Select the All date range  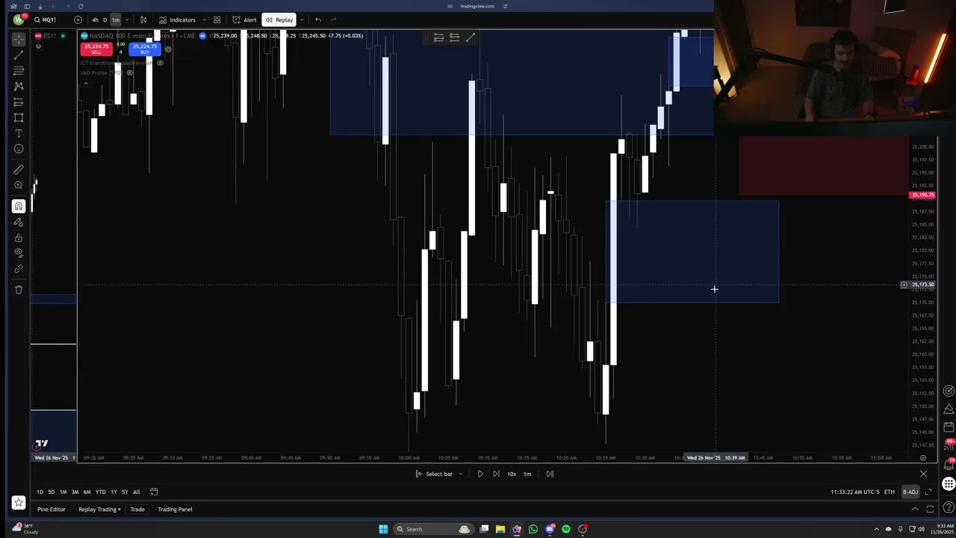point(136,492)
